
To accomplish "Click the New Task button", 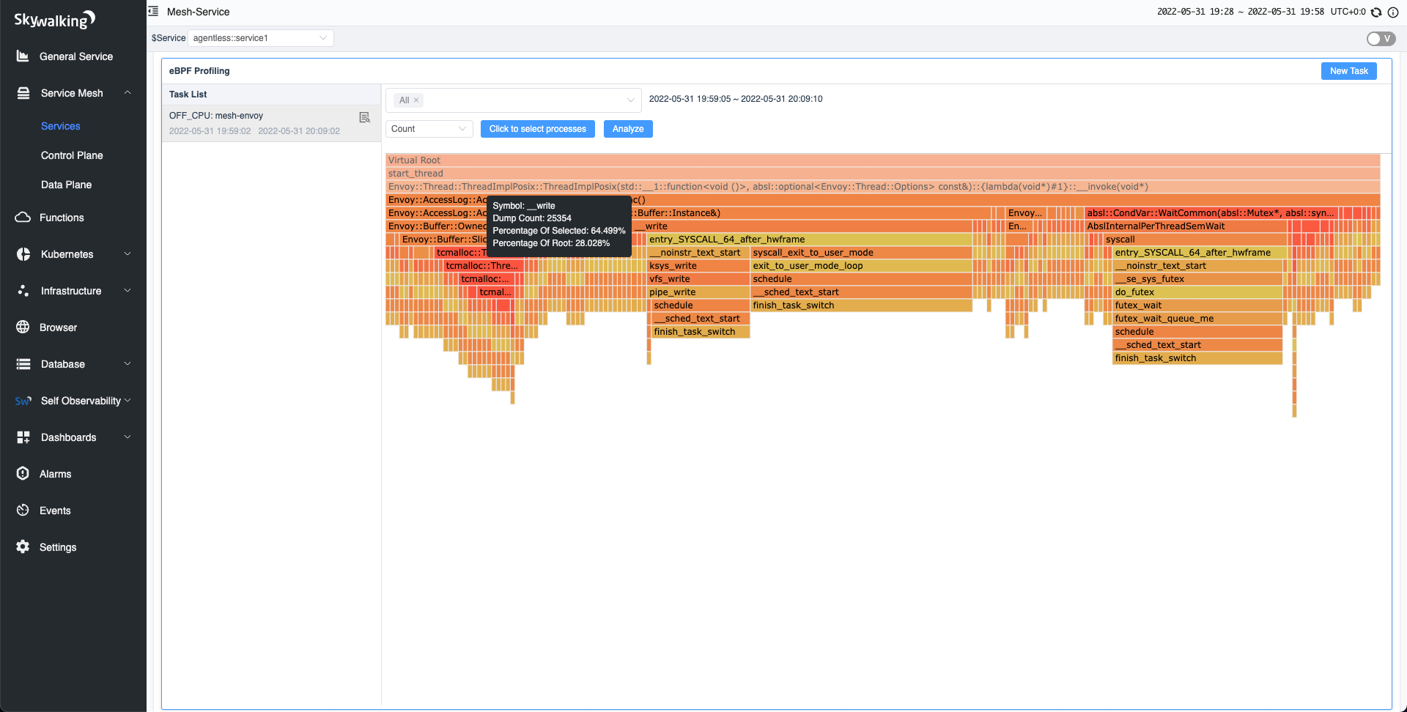I will pos(1348,71).
